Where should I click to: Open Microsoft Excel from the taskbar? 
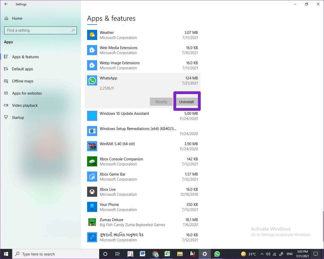click(x=167, y=254)
